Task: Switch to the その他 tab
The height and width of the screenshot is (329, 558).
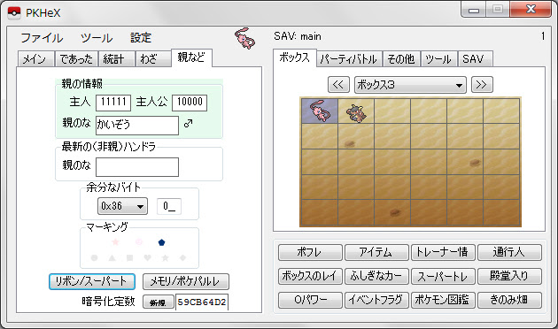Action: coord(401,59)
